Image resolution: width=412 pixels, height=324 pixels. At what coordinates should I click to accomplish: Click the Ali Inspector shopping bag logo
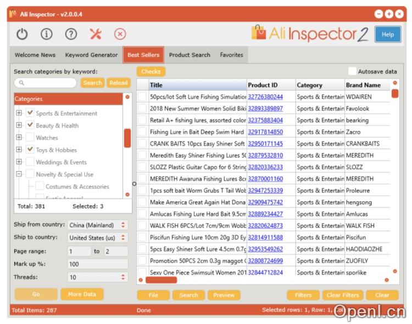point(259,33)
